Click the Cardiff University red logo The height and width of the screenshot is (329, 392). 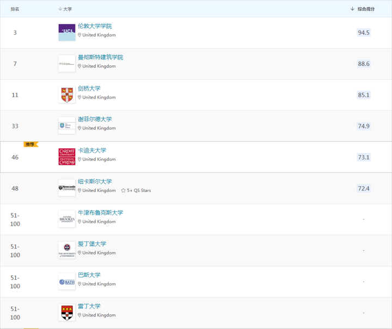coord(67,157)
